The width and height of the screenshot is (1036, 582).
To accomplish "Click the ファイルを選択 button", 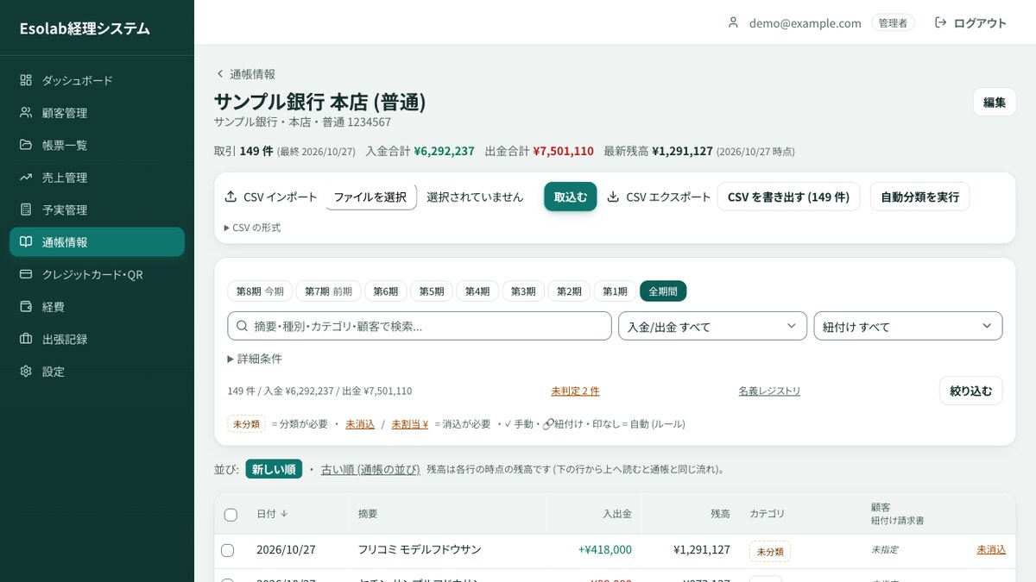I will point(370,197).
